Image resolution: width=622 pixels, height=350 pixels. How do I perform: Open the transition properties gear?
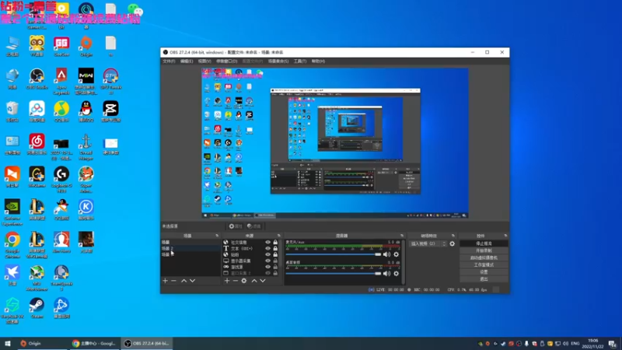453,243
